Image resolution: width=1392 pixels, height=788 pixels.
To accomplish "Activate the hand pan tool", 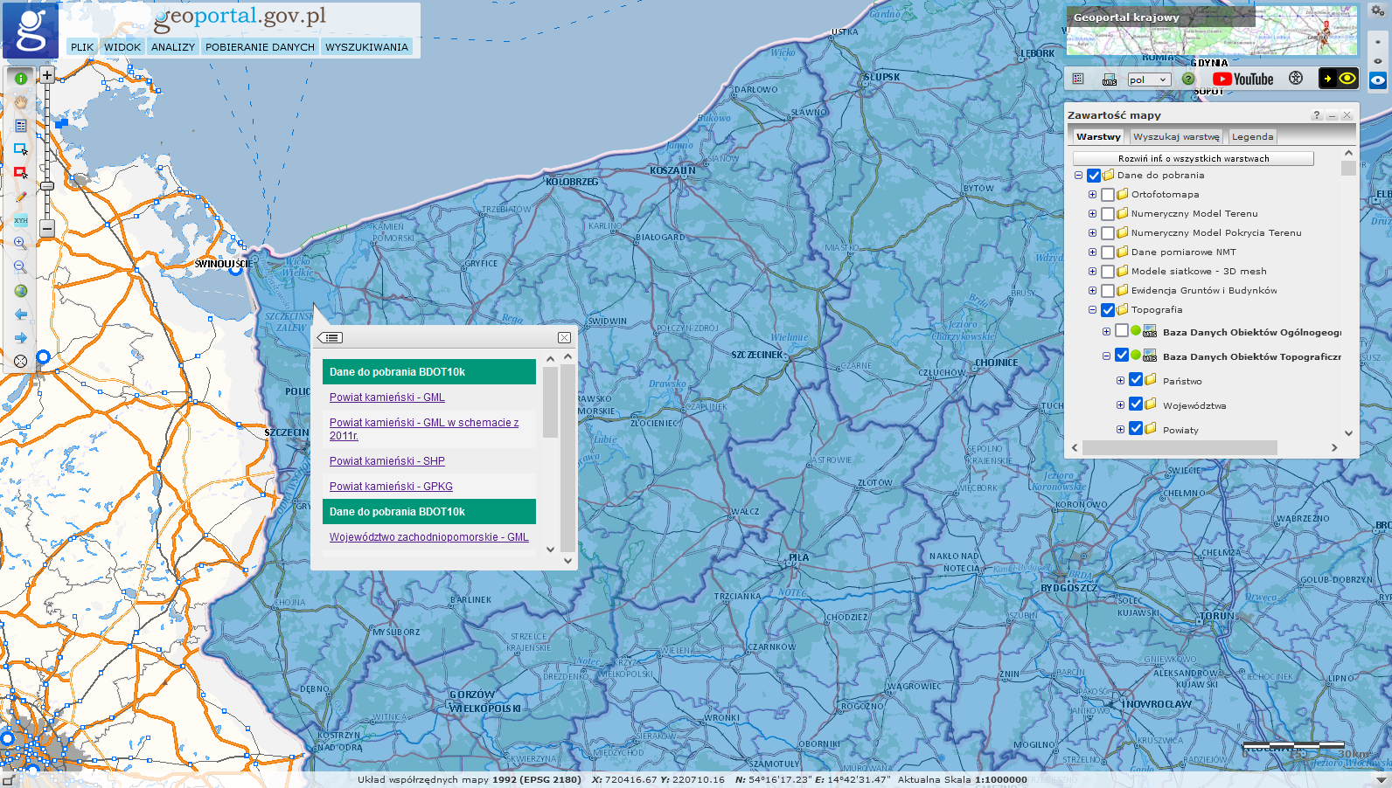I will [x=21, y=102].
